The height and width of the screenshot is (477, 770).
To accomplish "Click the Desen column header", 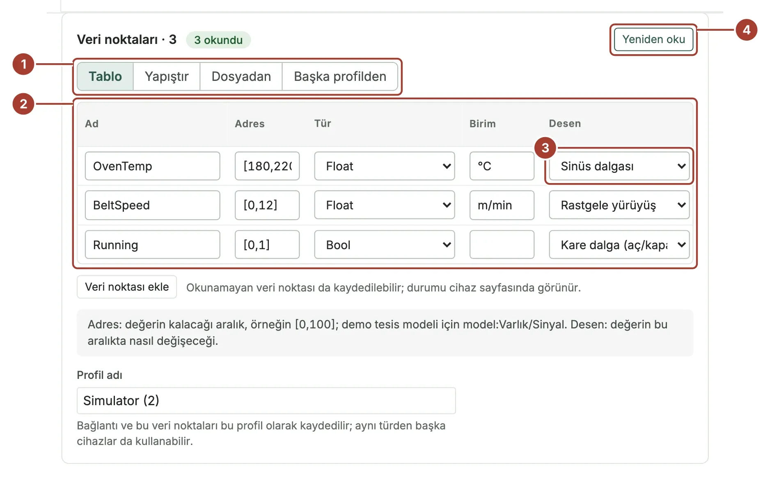I will click(565, 124).
